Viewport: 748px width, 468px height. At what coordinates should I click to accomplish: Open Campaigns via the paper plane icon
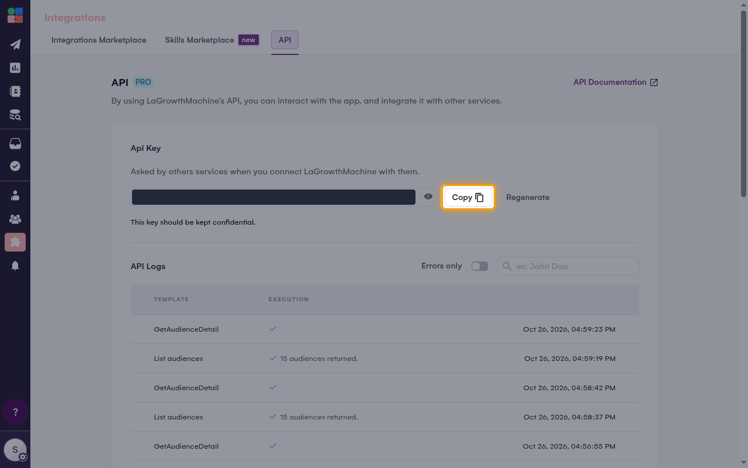tap(15, 44)
